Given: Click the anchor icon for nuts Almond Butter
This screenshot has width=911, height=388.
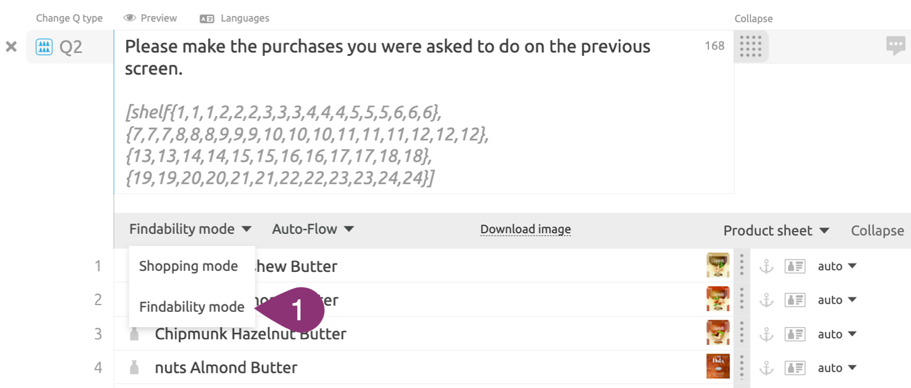Looking at the screenshot, I should click(x=766, y=368).
